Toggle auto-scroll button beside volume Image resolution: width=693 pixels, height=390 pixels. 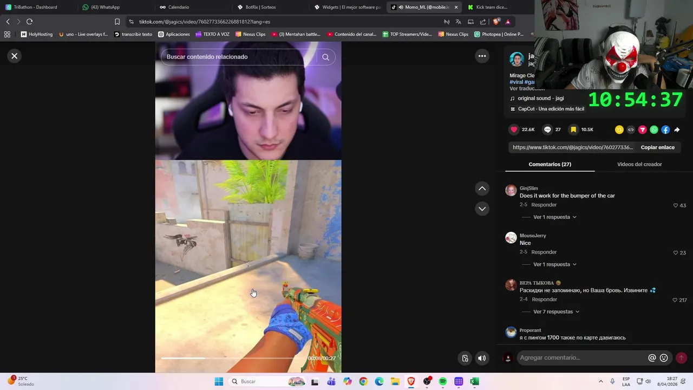click(x=465, y=358)
